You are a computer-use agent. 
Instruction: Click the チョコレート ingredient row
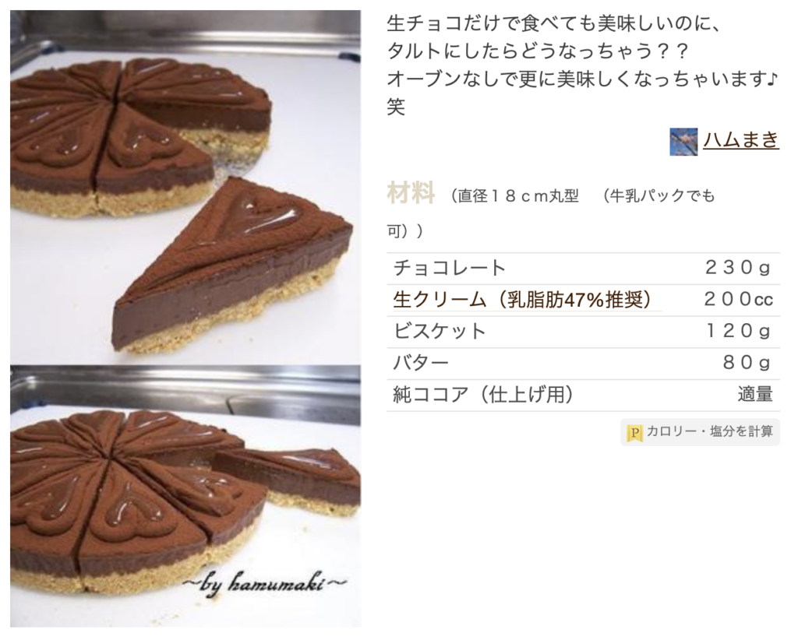583,268
